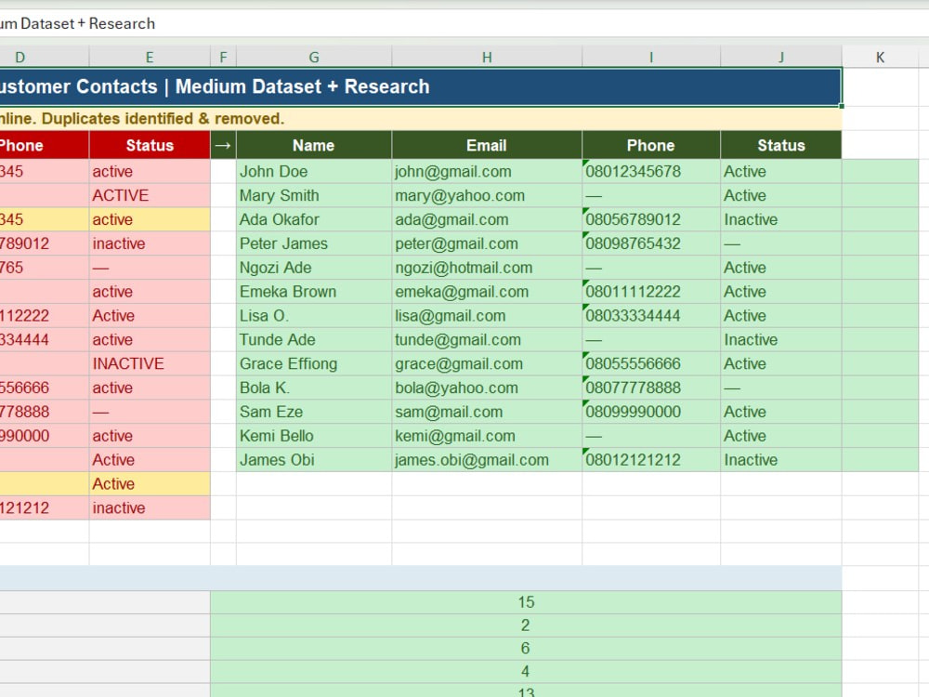Select the summary cell showing 2
The height and width of the screenshot is (697, 929).
526,625
